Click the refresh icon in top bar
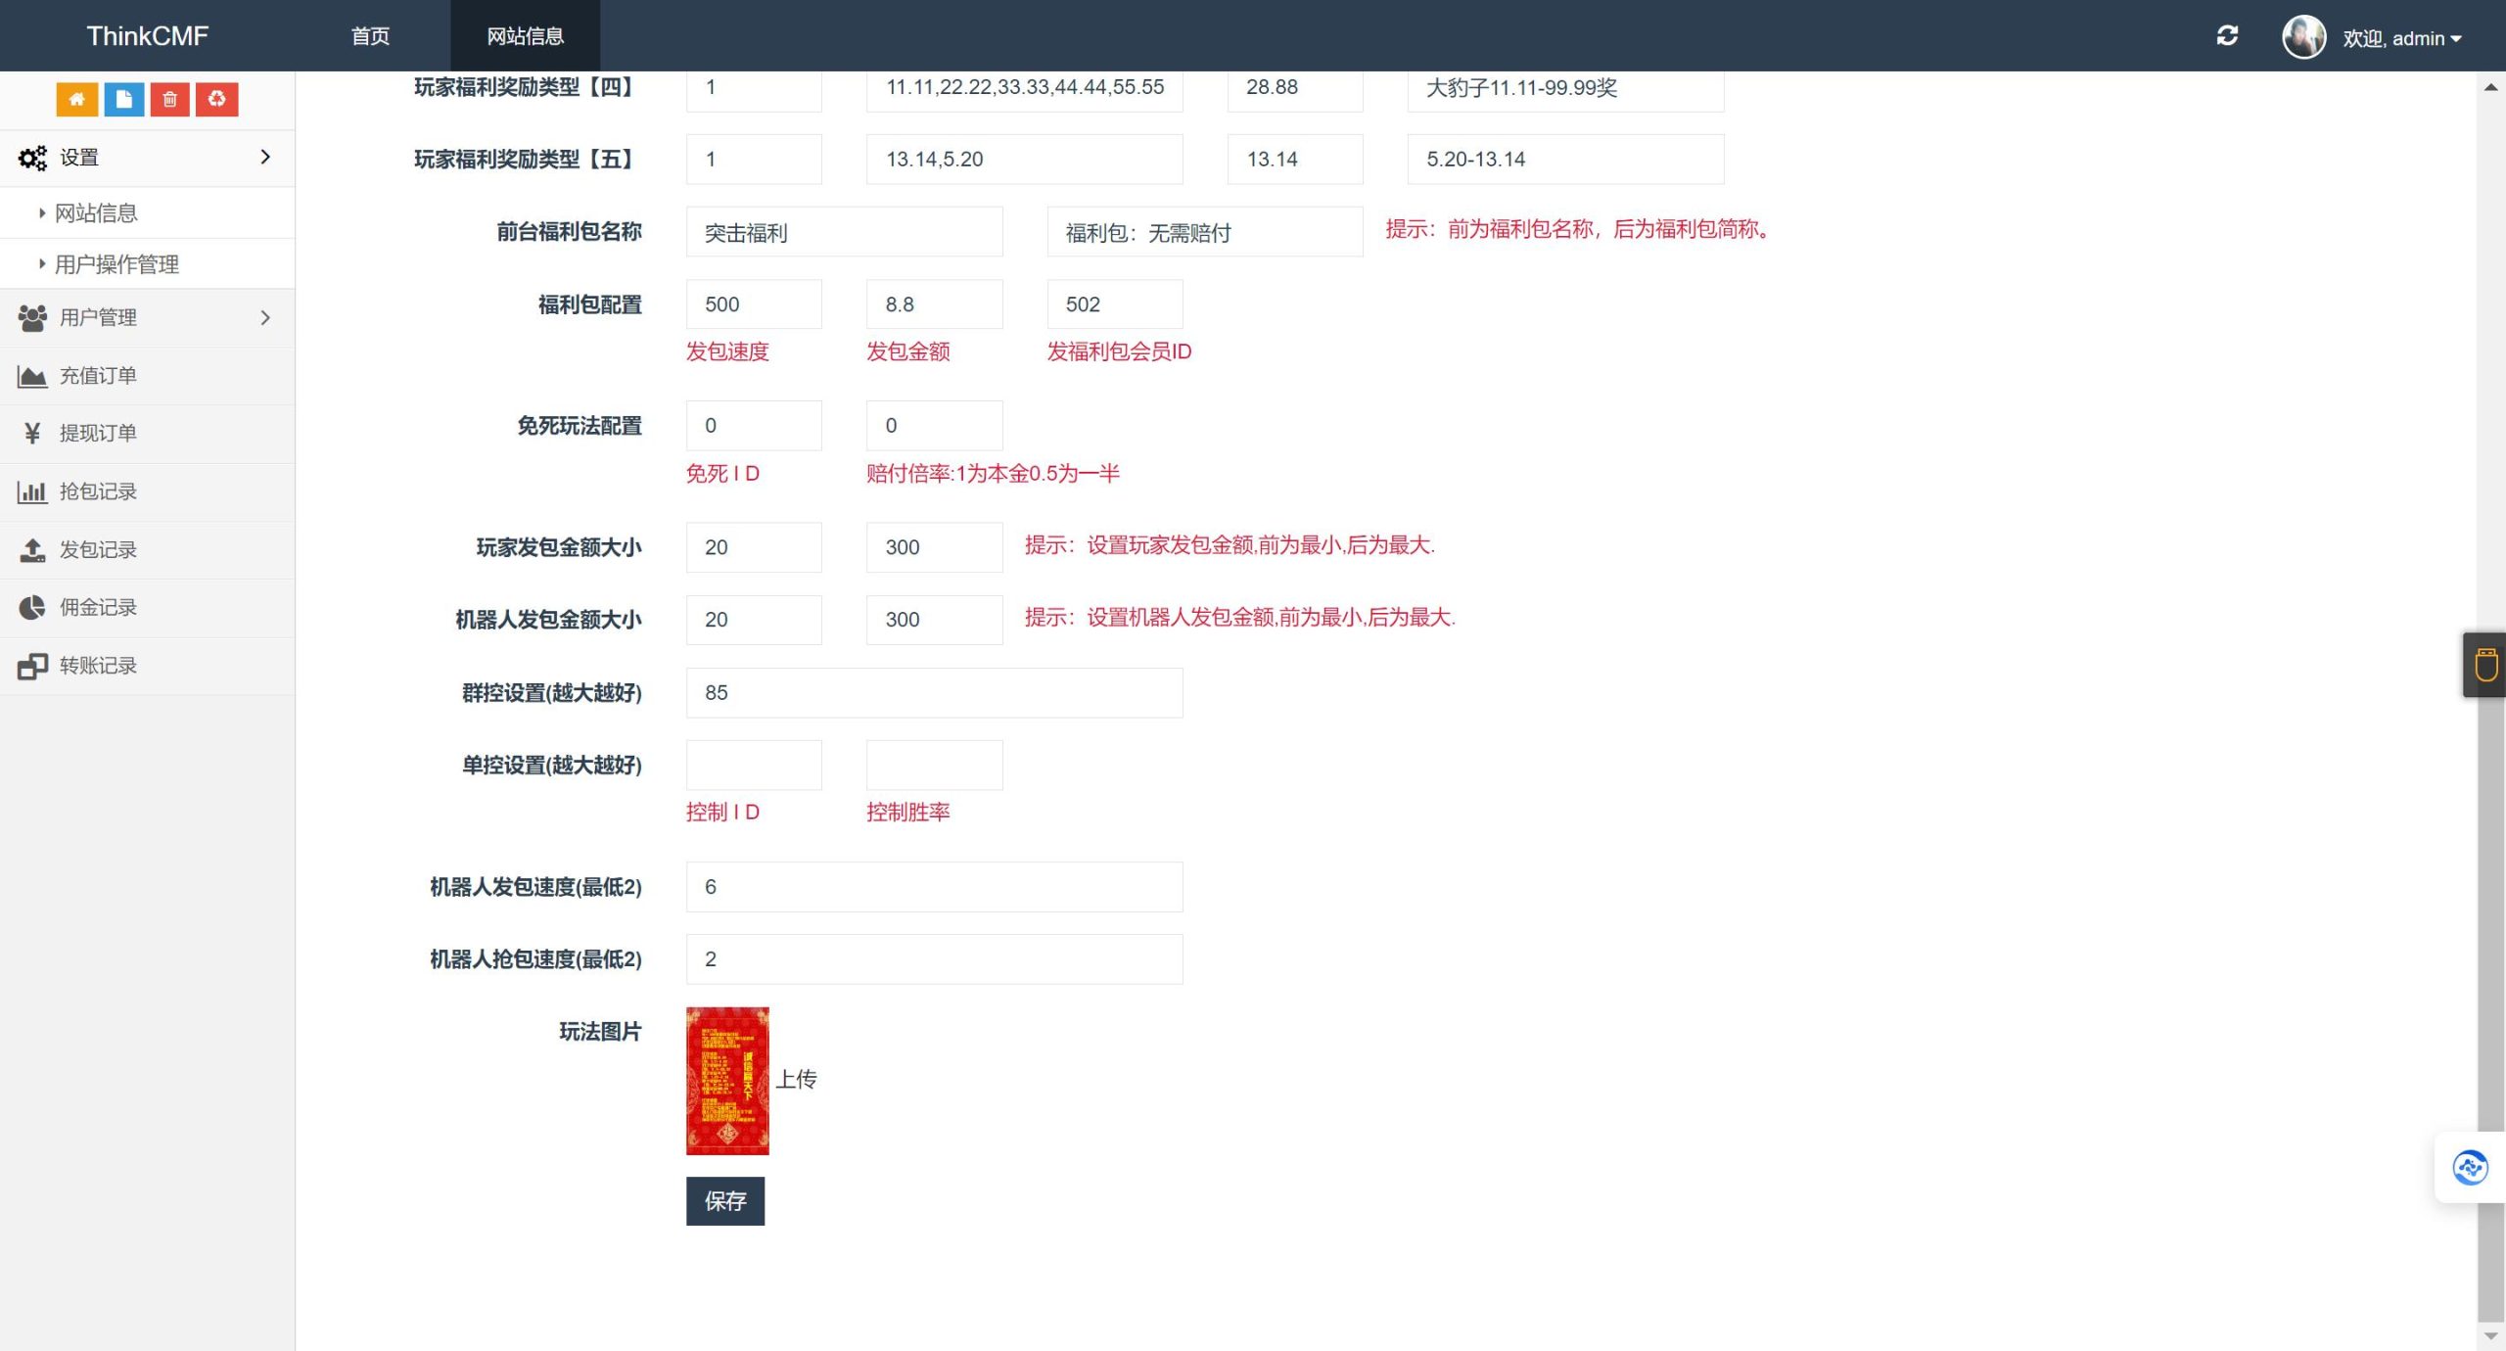 [2227, 36]
